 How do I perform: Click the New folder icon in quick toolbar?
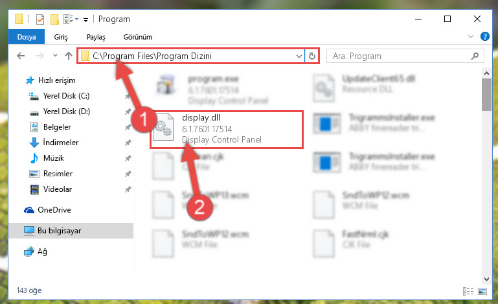coord(54,19)
